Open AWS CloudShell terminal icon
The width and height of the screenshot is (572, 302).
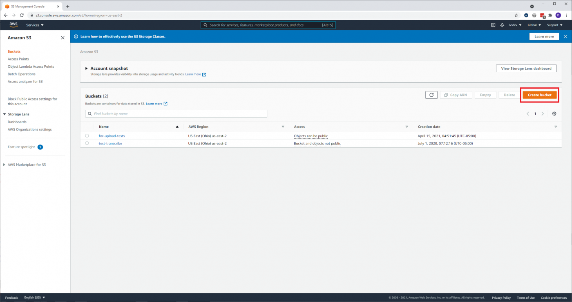[x=494, y=25]
